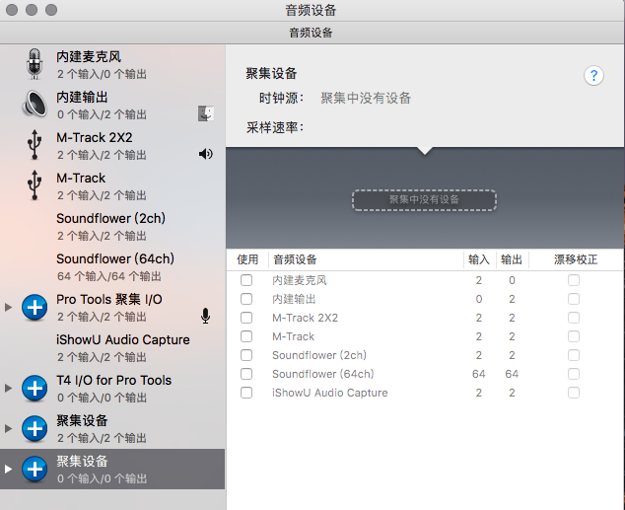This screenshot has height=510, width=625.
Task: Toggle drift correction for M-Track 2X2
Action: (574, 319)
